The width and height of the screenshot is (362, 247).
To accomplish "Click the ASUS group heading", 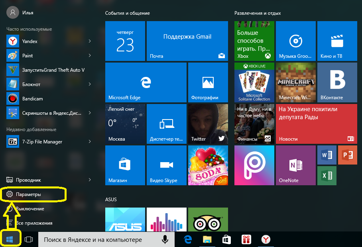I will (x=111, y=200).
